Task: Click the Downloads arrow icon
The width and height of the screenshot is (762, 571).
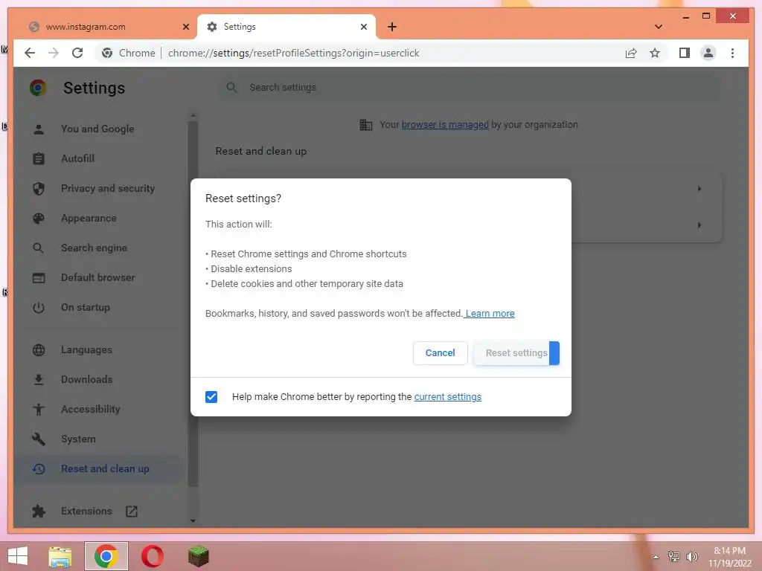Action: coord(39,379)
